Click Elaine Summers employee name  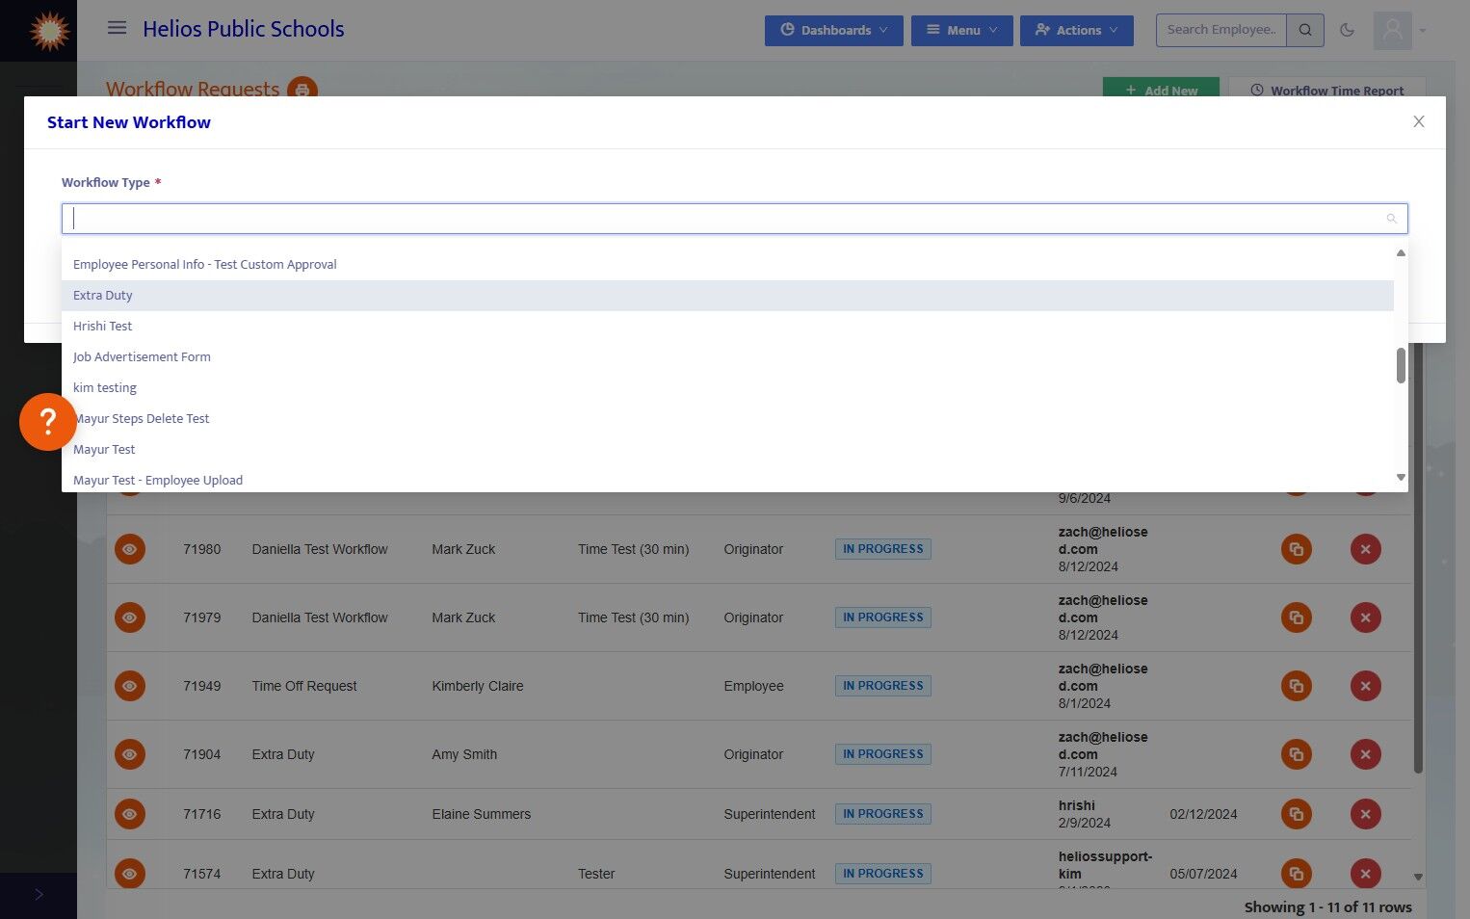pos(482,814)
